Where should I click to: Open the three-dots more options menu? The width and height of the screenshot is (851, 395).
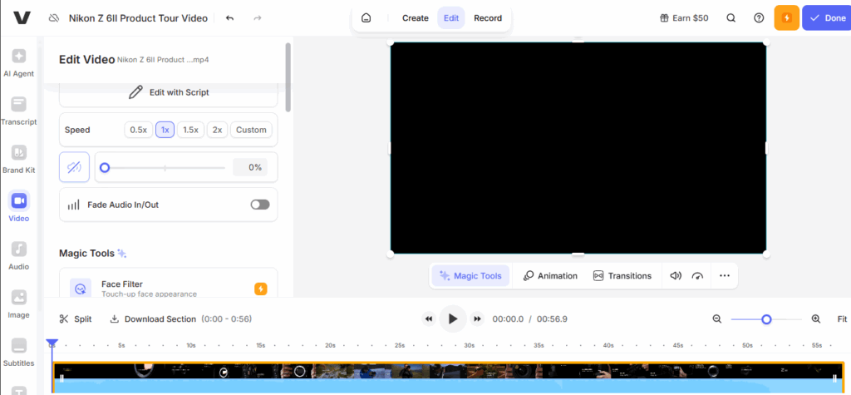(724, 275)
